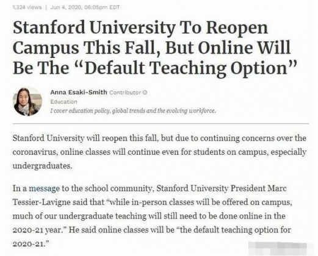The image size is (318, 256).
Task: Click 'Campus This Fall' in the headline
Action: 86,48
